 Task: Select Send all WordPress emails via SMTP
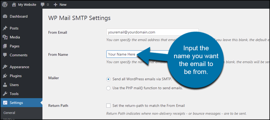coord(108,79)
